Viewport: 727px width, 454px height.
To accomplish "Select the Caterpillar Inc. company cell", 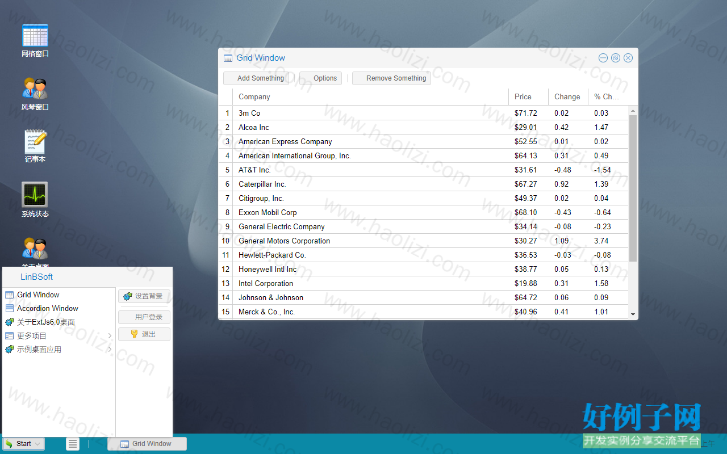I will point(370,184).
